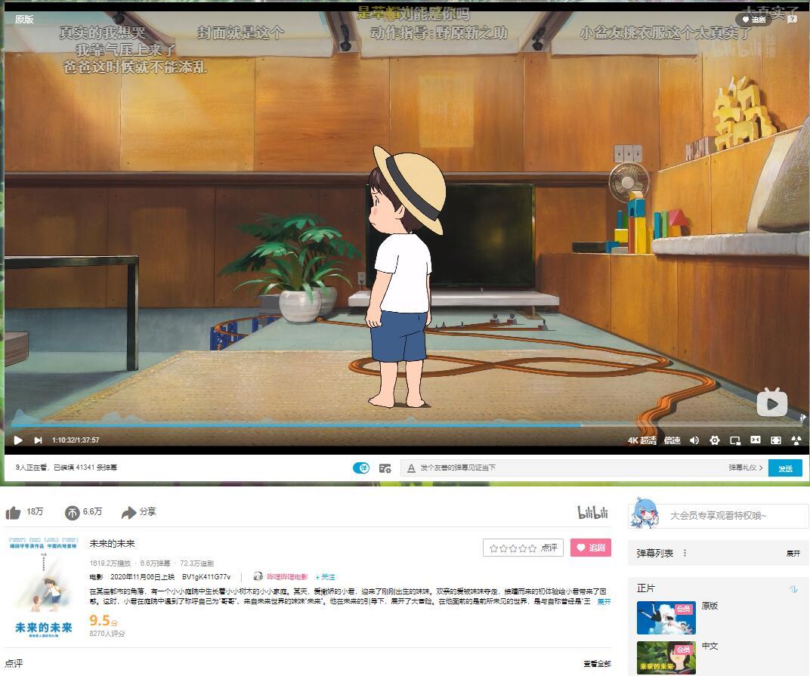This screenshot has width=810, height=676.
Task: Open 弹幕礼仪 etiquette link
Action: coord(746,468)
